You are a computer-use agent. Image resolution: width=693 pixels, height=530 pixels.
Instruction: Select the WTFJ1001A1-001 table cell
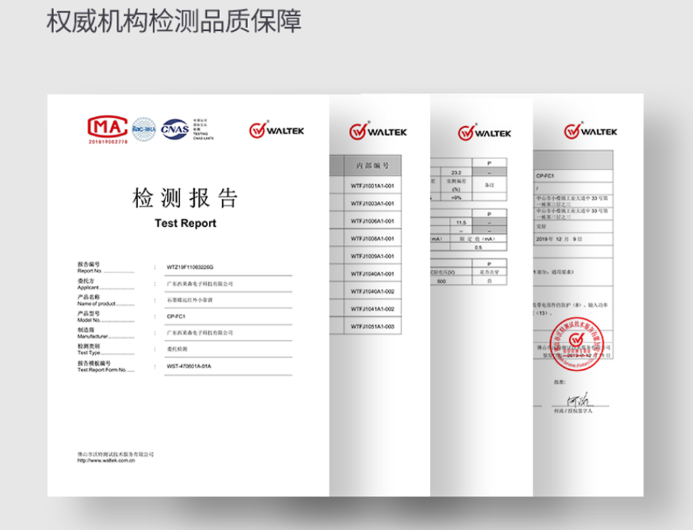coord(373,186)
